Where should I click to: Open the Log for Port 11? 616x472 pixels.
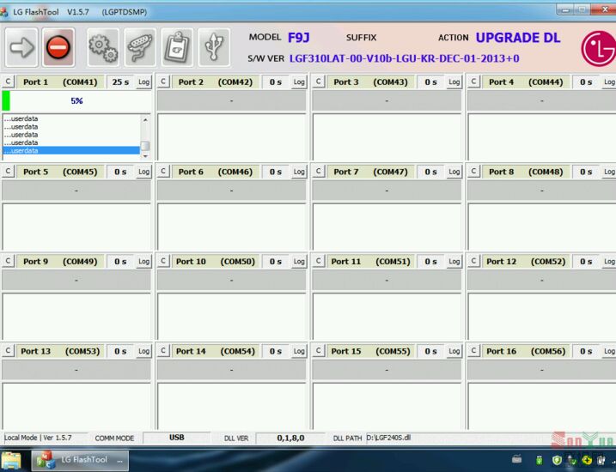tap(454, 261)
